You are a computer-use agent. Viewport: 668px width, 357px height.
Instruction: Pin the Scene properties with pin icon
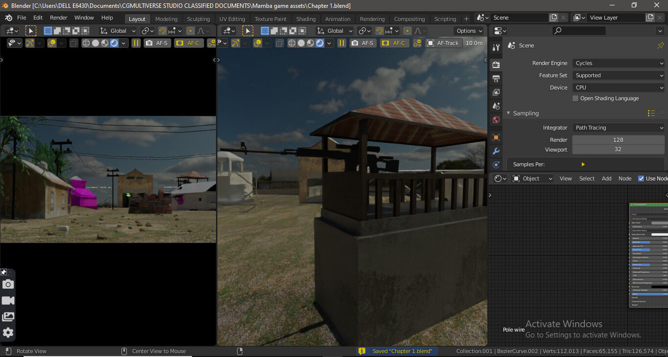(x=660, y=45)
